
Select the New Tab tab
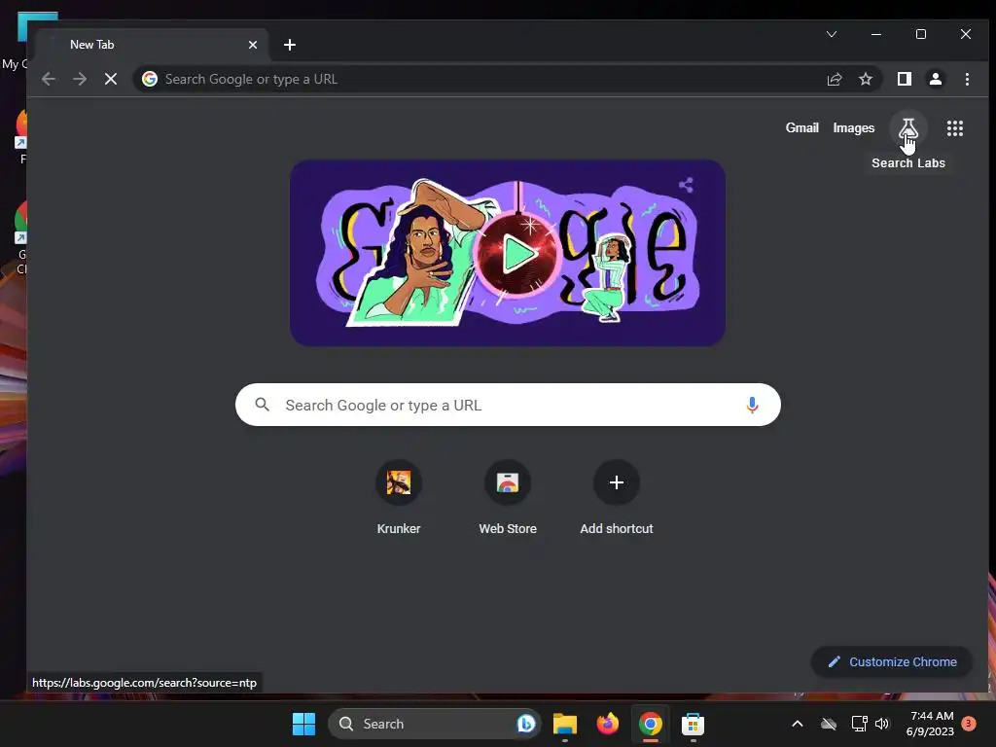153,45
